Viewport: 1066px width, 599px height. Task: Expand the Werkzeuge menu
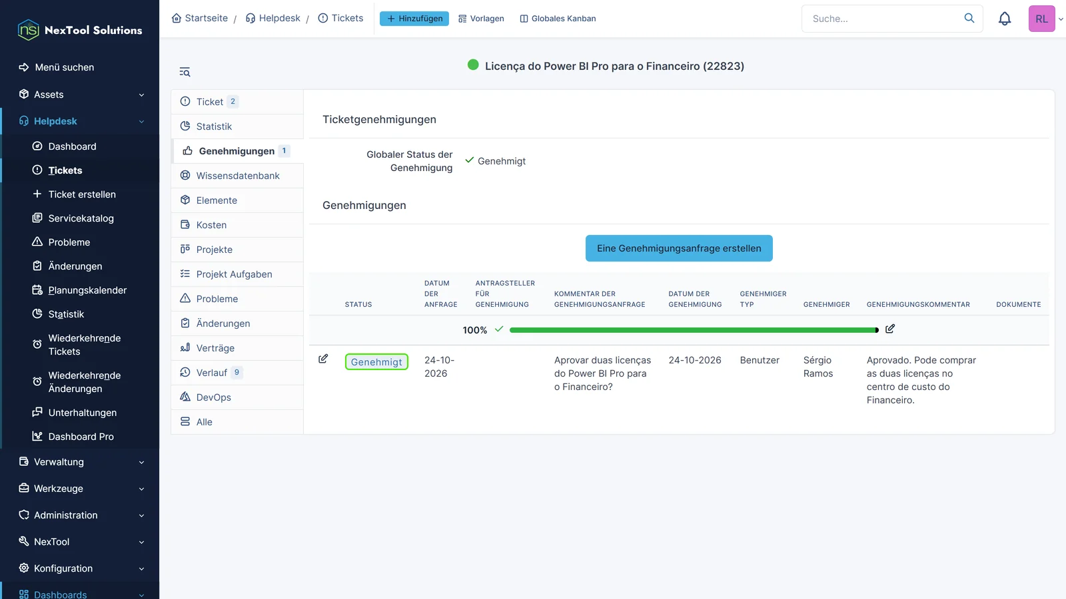point(80,489)
